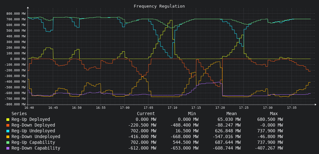
Task: Click the -88.247 MW mean value
Action: (228, 125)
